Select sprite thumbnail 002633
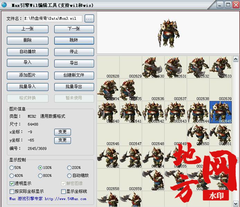Image resolution: width=240 pixels, height=207 pixels. (221, 67)
